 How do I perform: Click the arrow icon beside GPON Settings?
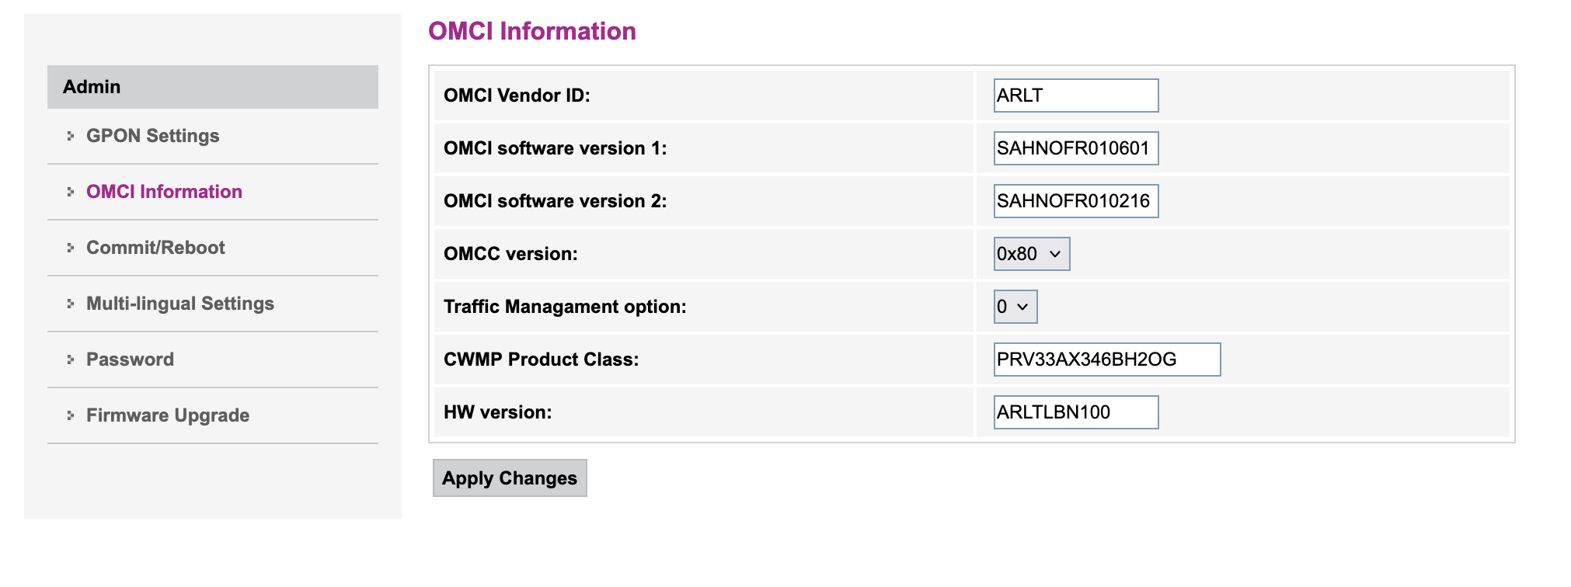click(x=71, y=136)
